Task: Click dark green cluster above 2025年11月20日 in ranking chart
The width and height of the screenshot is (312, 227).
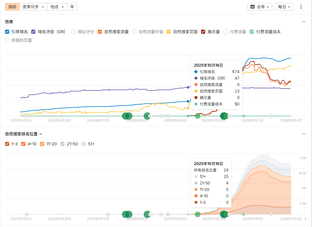Action: [x=224, y=214]
